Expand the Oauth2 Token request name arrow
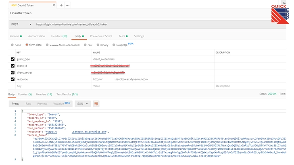Screen dimensions: 294x165 (10, 13)
